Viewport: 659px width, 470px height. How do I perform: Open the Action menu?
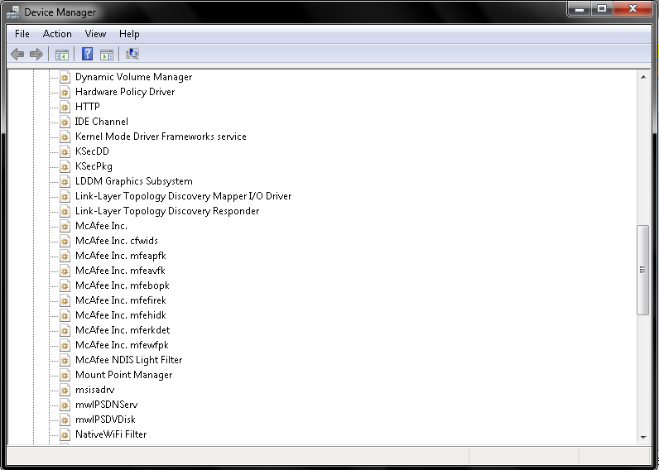tap(57, 34)
